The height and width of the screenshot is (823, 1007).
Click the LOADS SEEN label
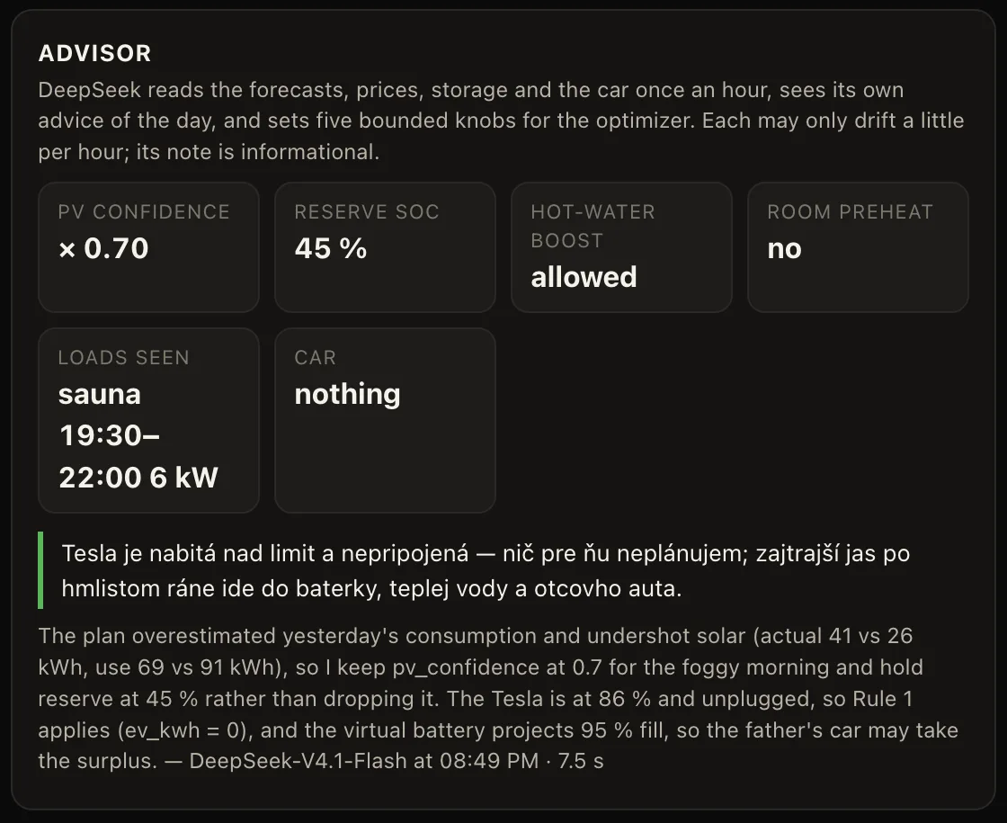[x=124, y=358]
